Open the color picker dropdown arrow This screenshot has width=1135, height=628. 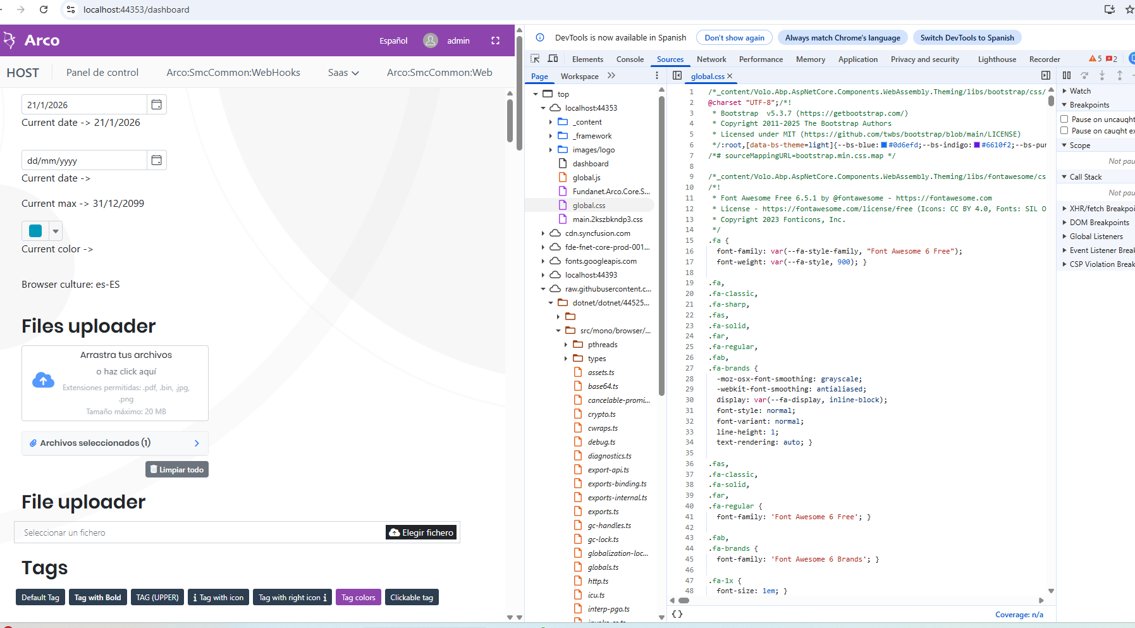pyautogui.click(x=56, y=231)
